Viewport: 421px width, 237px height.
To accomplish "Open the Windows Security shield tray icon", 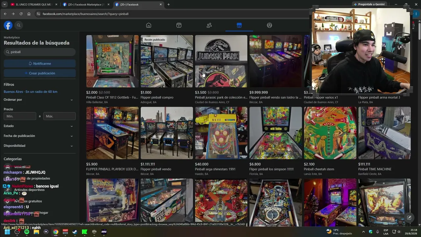I will [371, 232].
